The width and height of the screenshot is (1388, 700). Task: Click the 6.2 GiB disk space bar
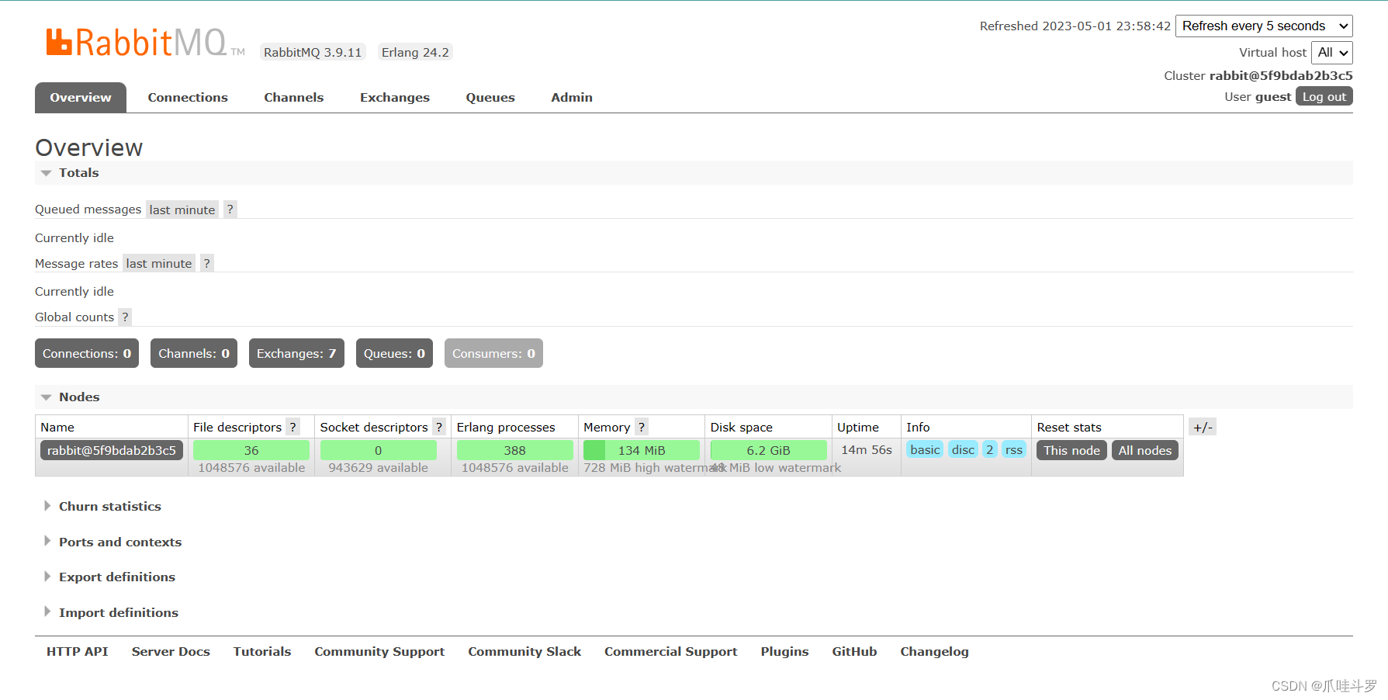click(x=768, y=450)
